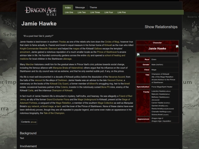Switch to the Index tab
Viewport: 199px width, 149px height.
68,8
